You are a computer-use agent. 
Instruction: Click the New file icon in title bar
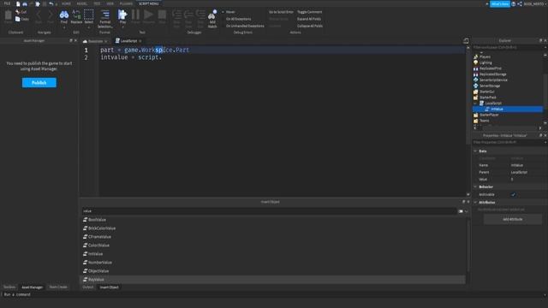tap(18, 3)
